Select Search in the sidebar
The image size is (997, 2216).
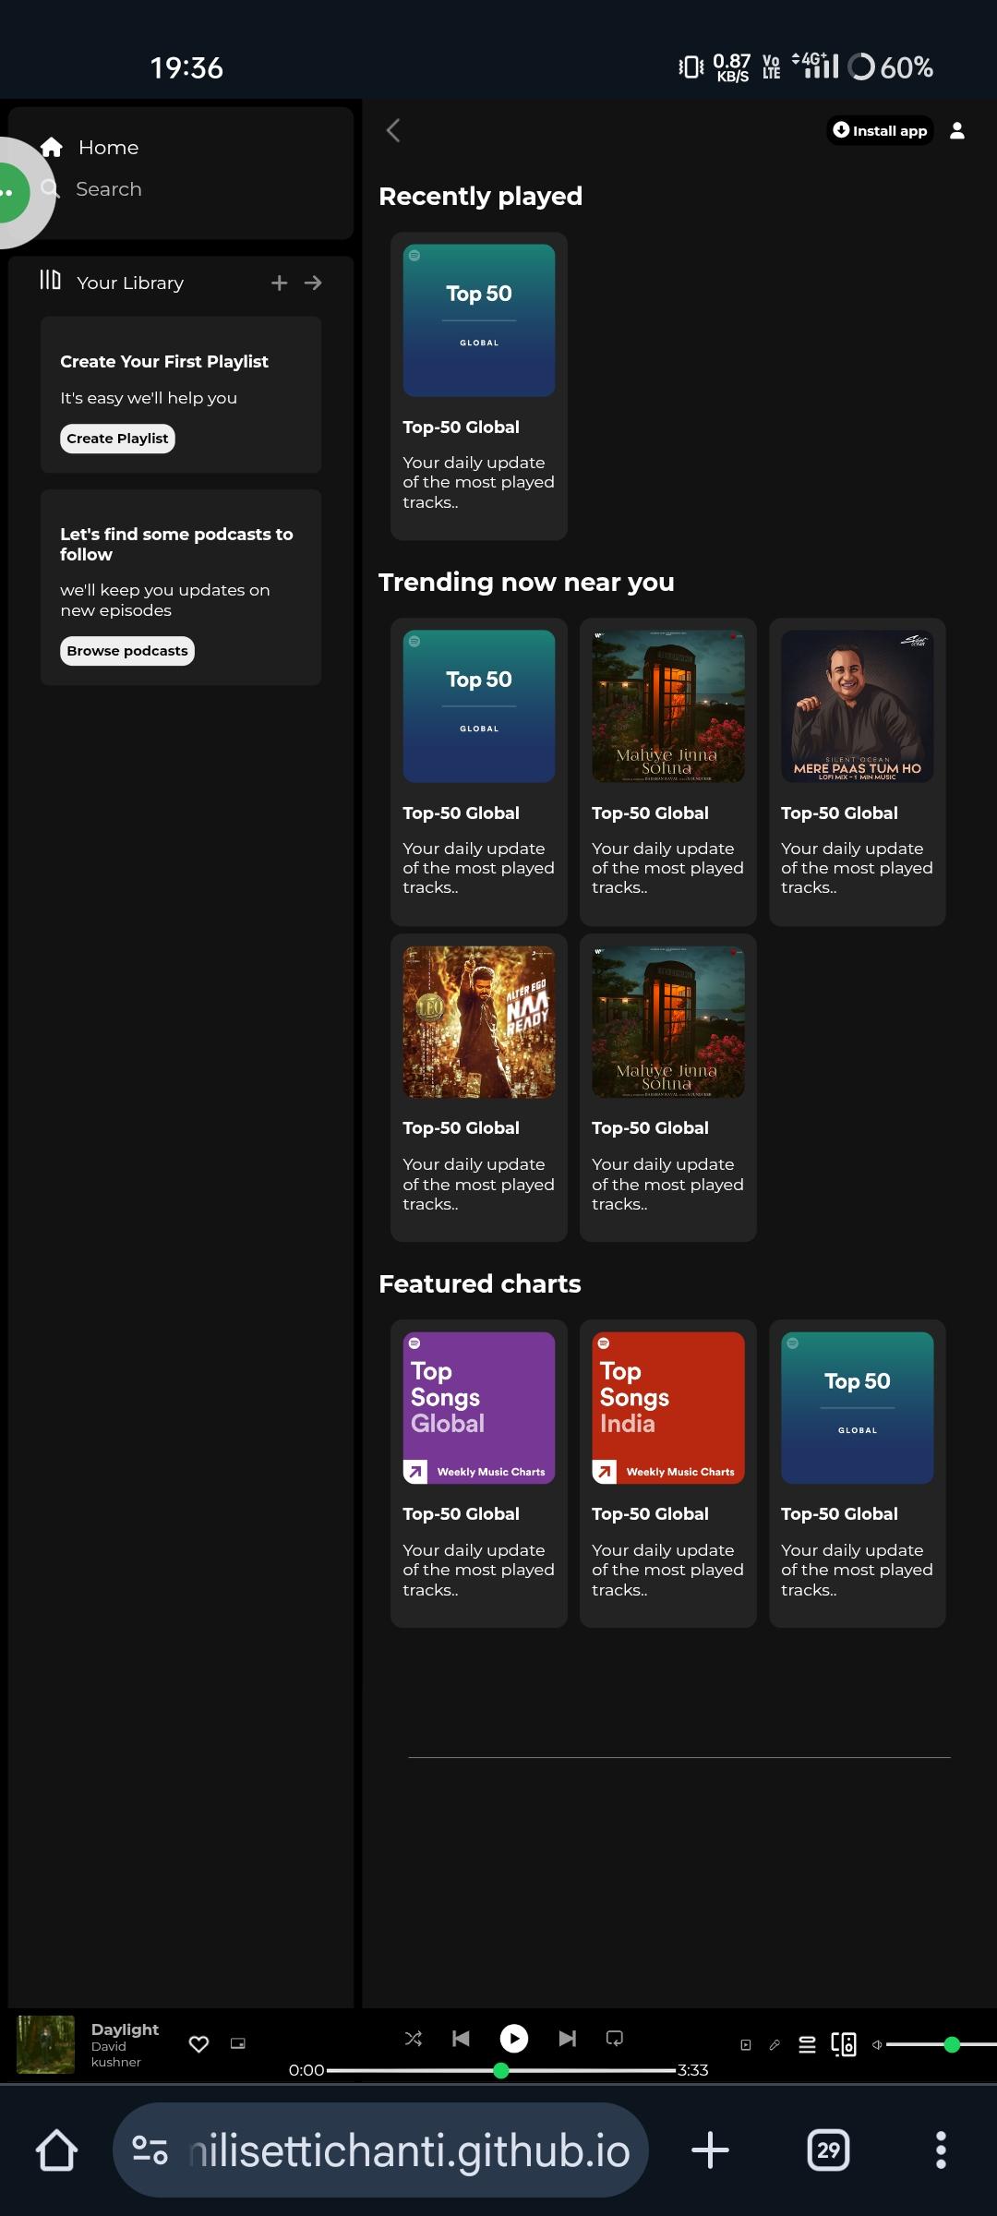click(108, 189)
